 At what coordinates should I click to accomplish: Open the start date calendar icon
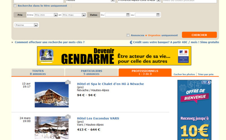pos(128,15)
